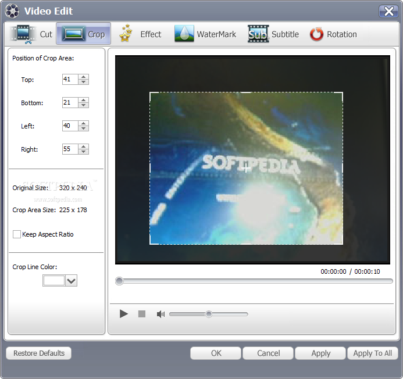Screen dimensions: 403x379
Task: Open the WaterMark tab
Action: point(205,34)
